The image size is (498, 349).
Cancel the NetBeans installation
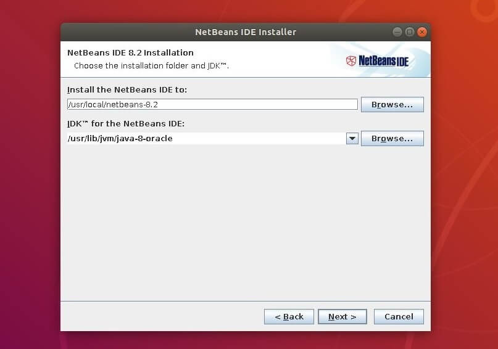tap(399, 317)
